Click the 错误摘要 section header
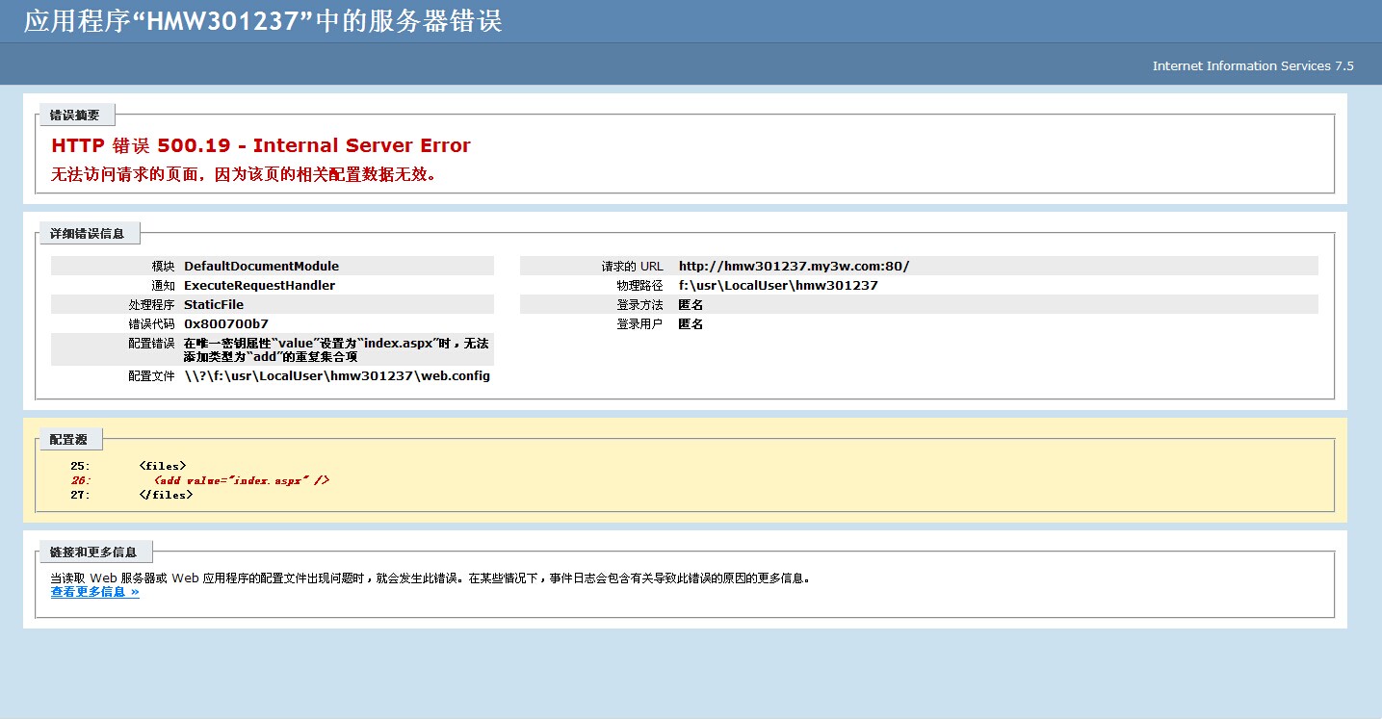This screenshot has height=719, width=1382. 75,116
